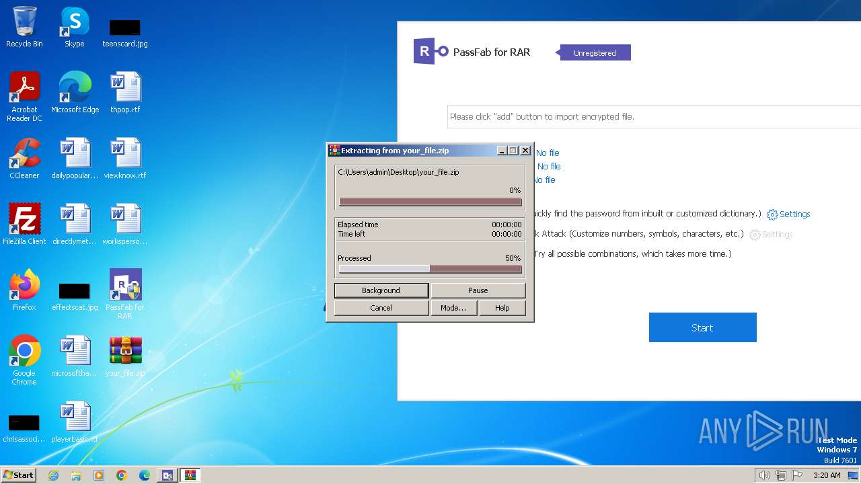
Task: Select the worksperso document icon
Action: click(x=125, y=225)
